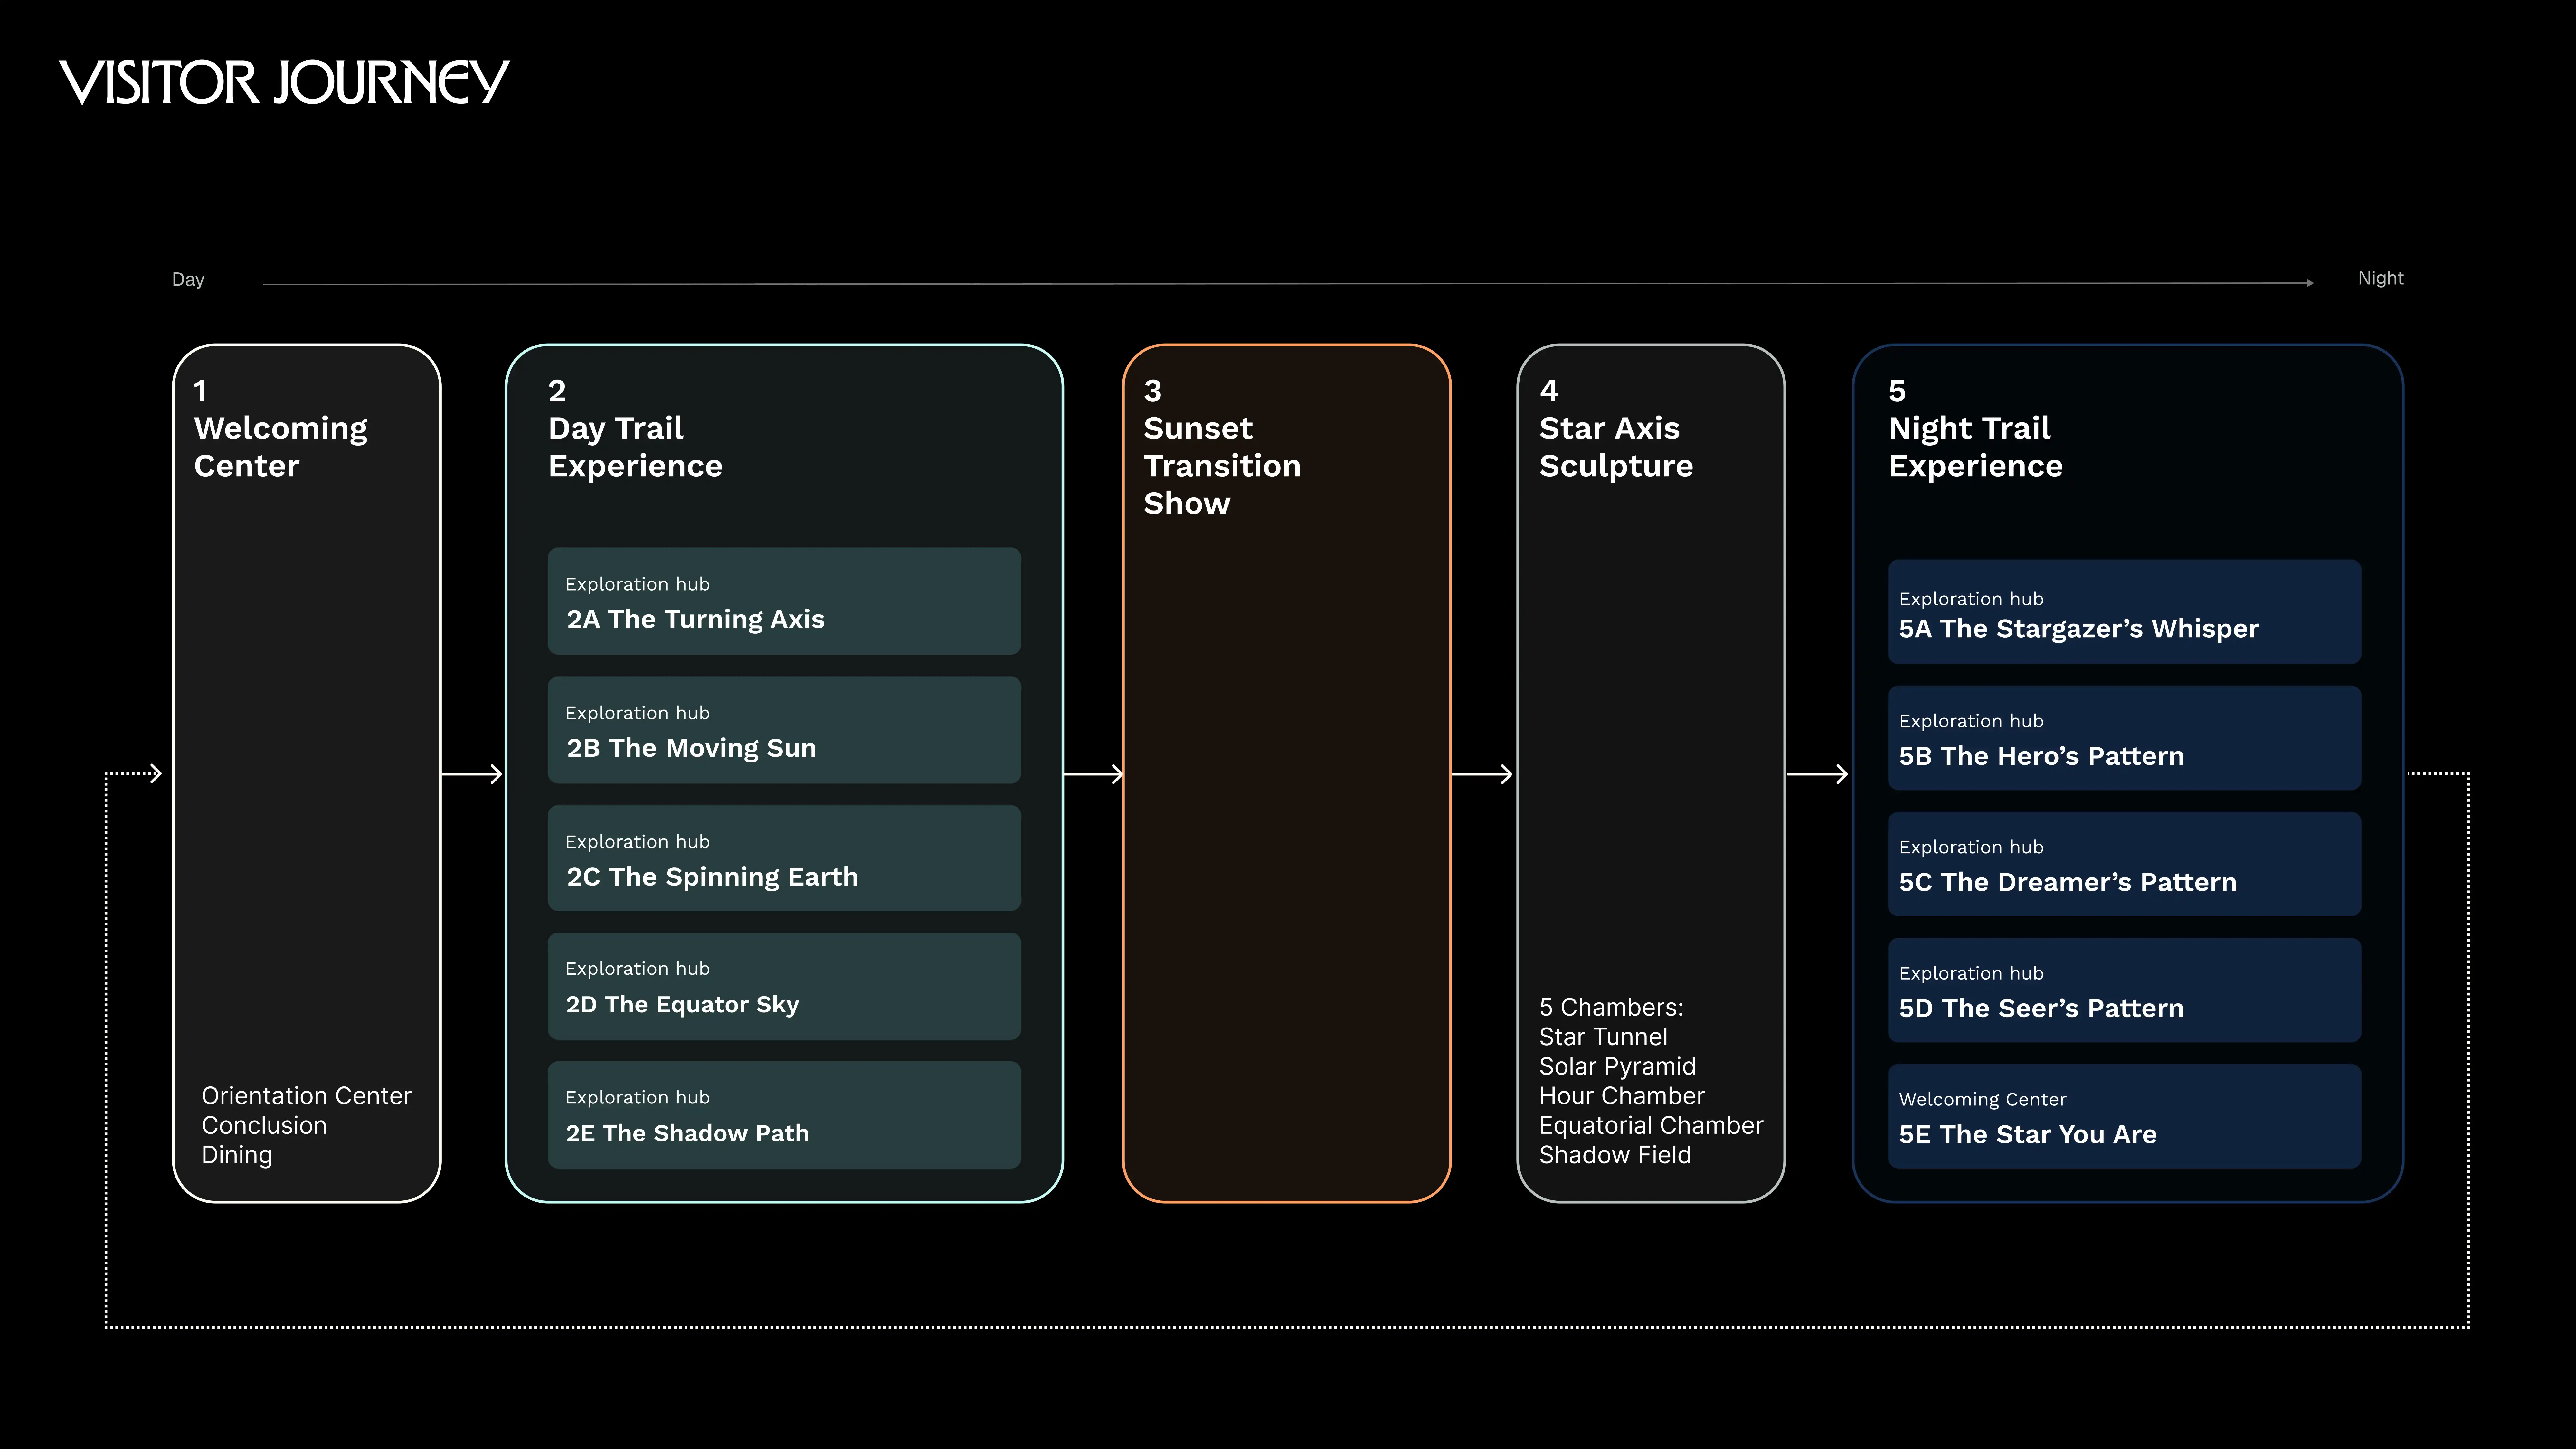Image resolution: width=2576 pixels, height=1449 pixels.
Task: Click the VISITOR JOURNEY title
Action: pyautogui.click(x=284, y=82)
